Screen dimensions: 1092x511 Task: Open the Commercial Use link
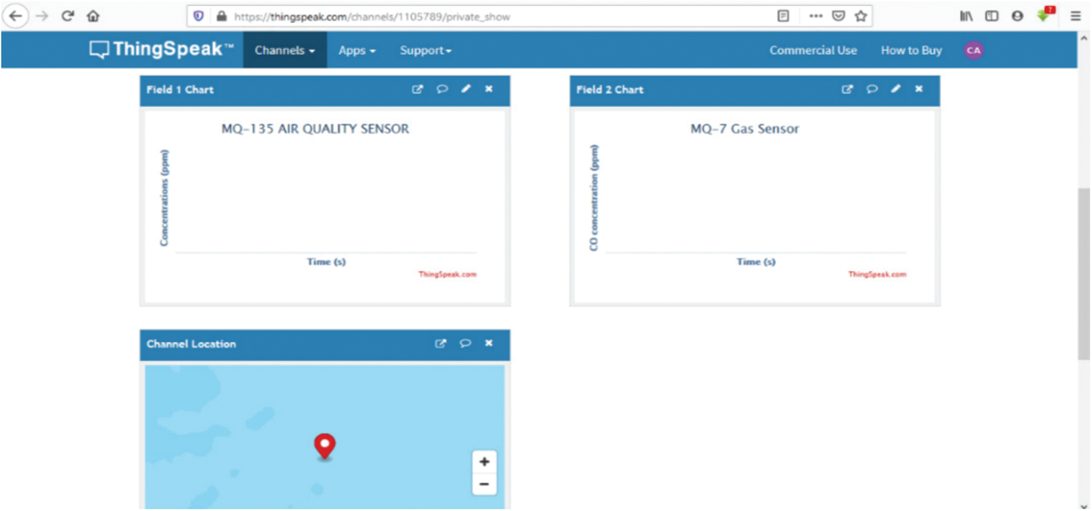click(x=813, y=50)
